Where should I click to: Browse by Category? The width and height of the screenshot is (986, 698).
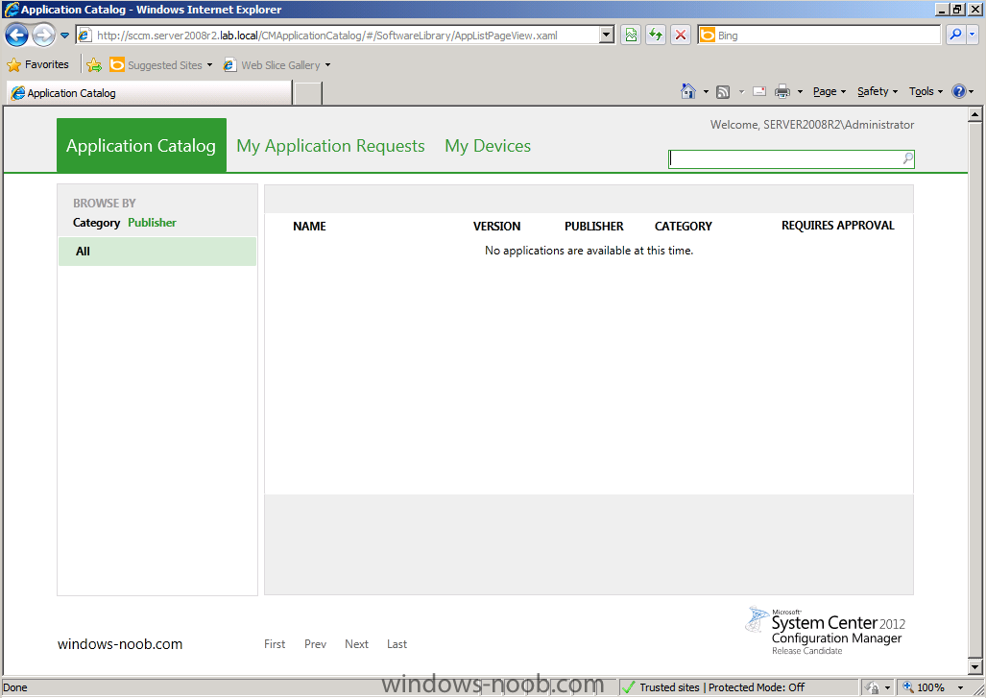tap(96, 223)
